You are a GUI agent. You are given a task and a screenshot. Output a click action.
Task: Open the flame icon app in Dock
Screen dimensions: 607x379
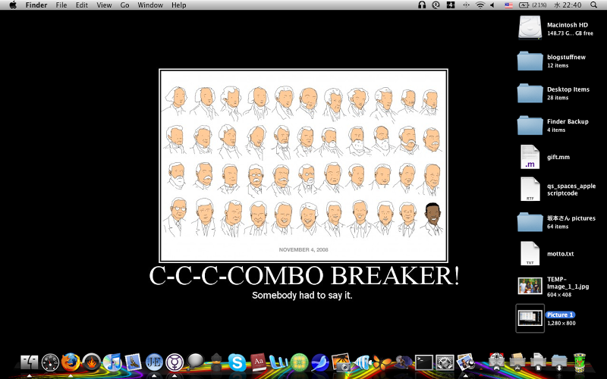click(x=92, y=363)
